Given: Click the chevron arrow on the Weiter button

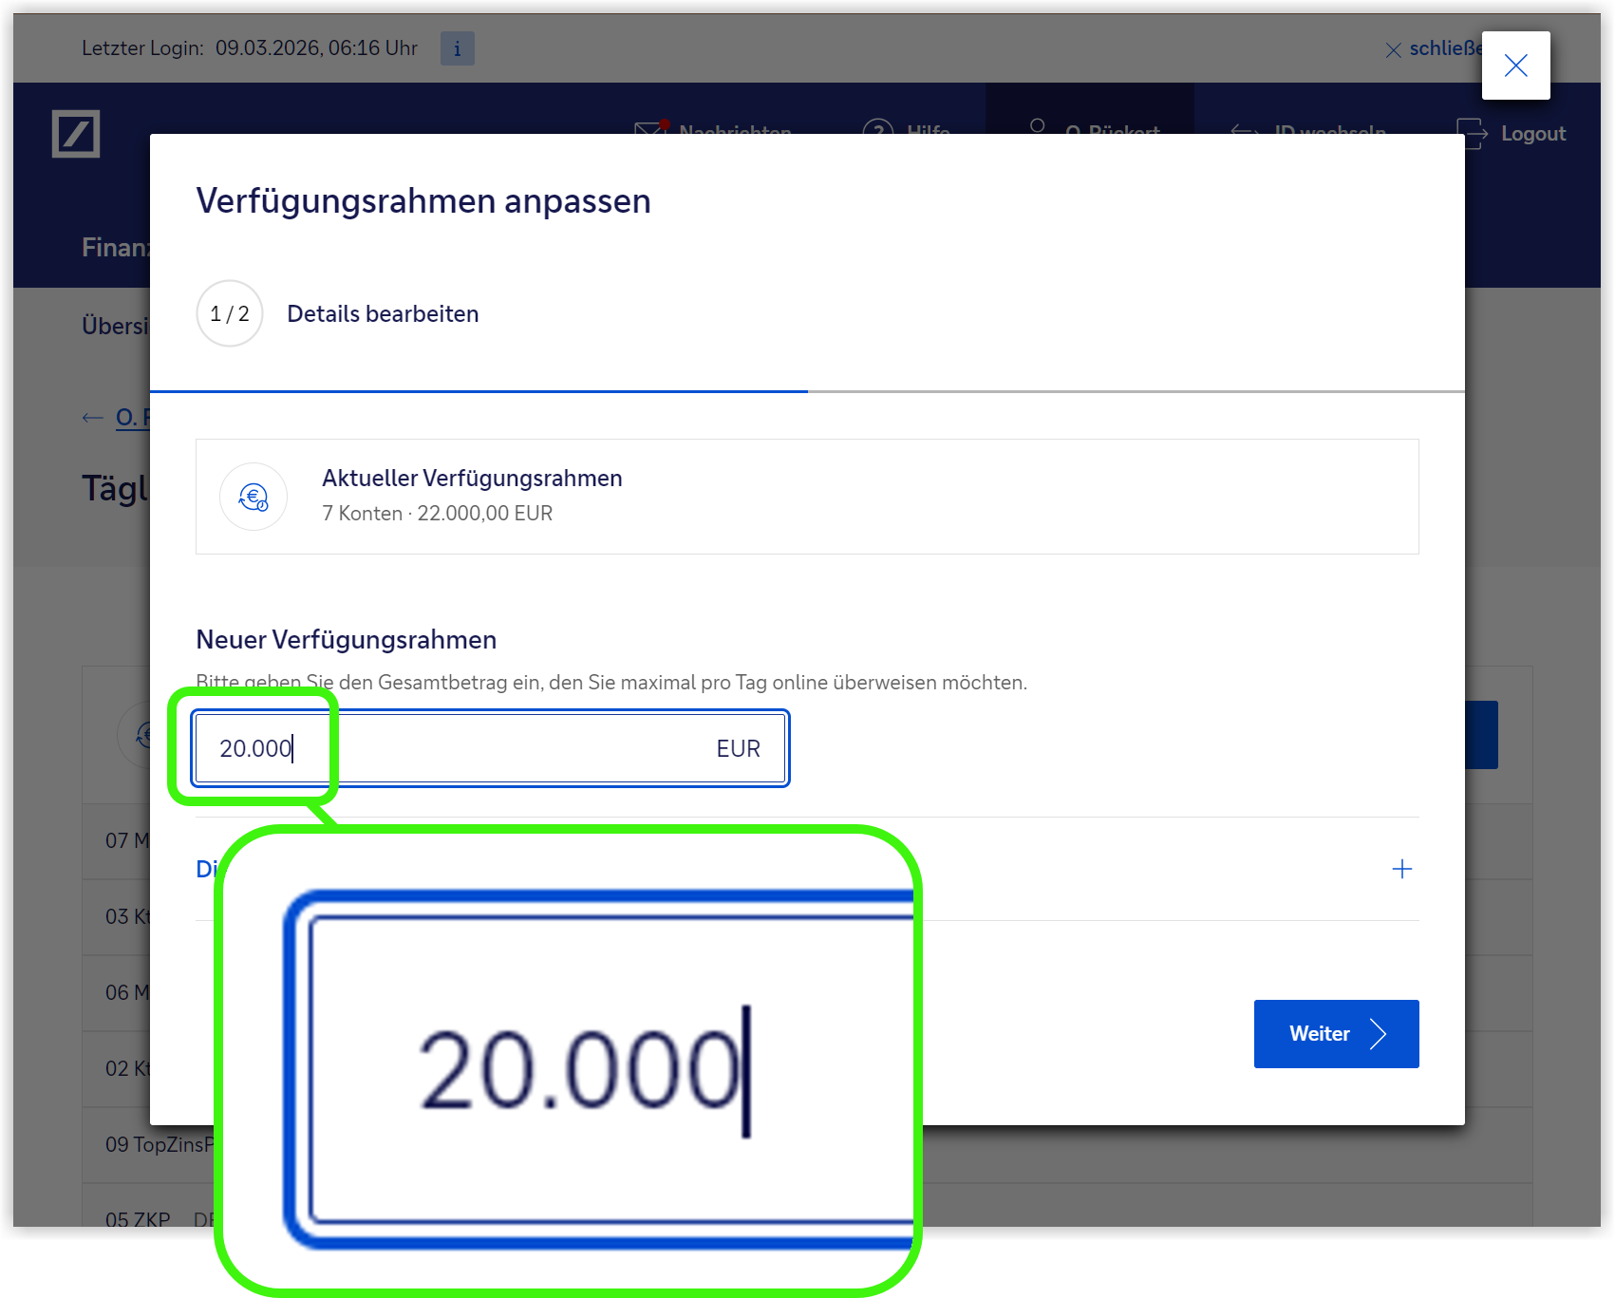Looking at the screenshot, I should pyautogui.click(x=1380, y=1034).
